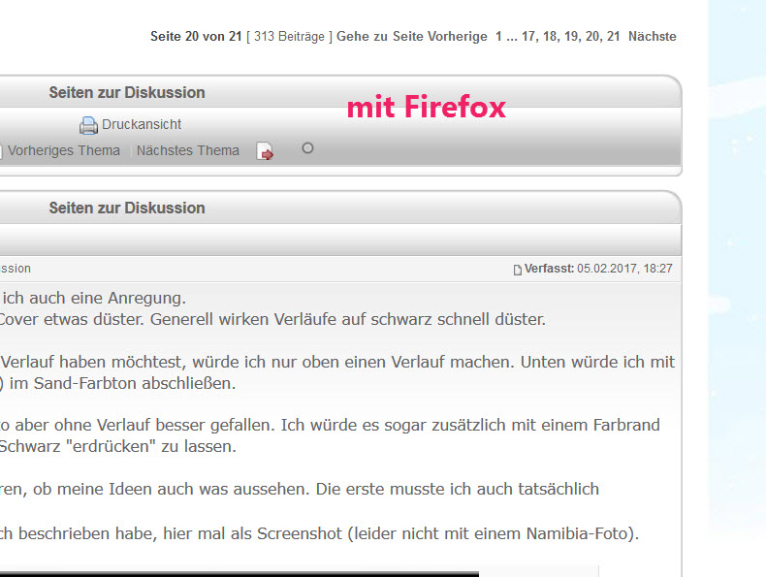766x577 pixels.
Task: Click the line ending 'musste ich auch tatsächlich'
Action: click(300, 489)
